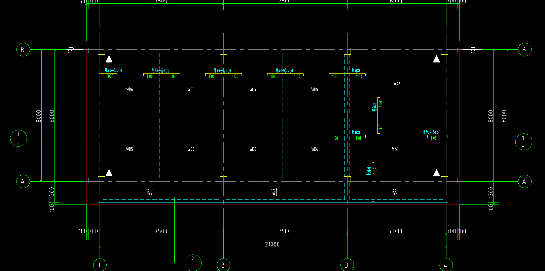Select bottom 6000 dimension text
The height and width of the screenshot is (271, 545).
click(x=396, y=231)
